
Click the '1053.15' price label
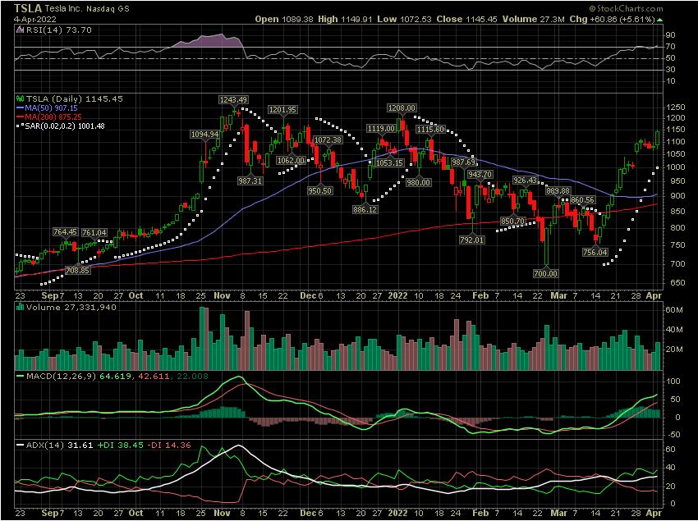coord(389,162)
